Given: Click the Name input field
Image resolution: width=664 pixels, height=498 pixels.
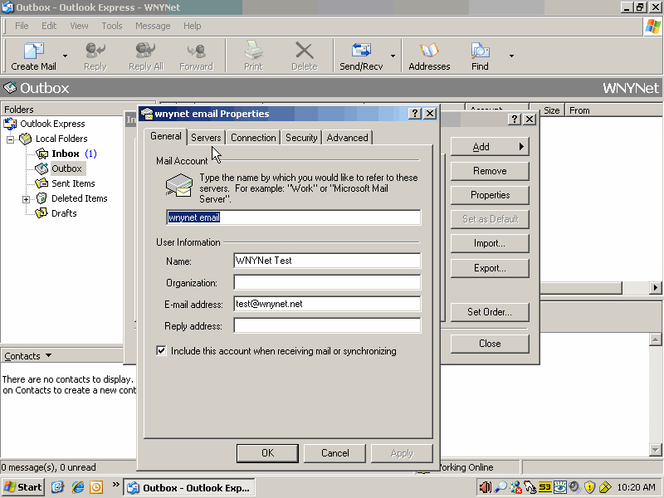Looking at the screenshot, I should point(327,261).
